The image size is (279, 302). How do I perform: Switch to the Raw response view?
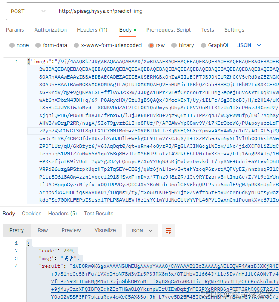click(x=43, y=230)
